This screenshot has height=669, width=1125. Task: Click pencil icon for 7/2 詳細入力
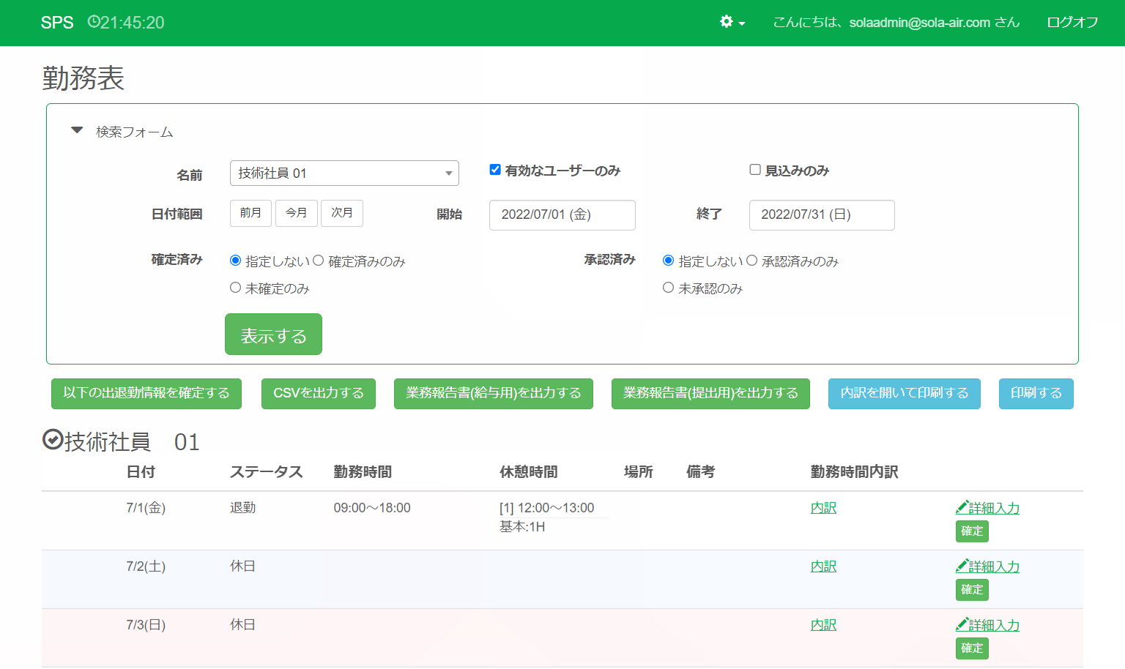(x=962, y=566)
